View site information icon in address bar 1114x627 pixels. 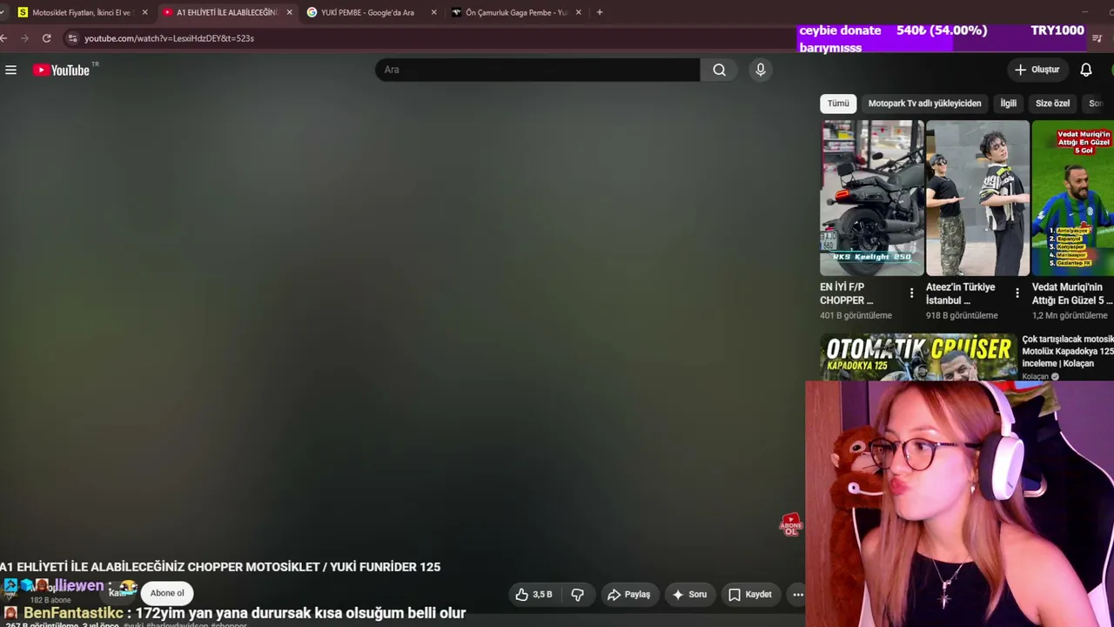click(73, 38)
